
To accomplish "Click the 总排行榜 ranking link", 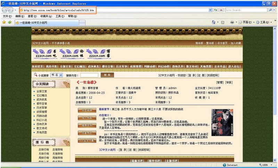I will 44,150.
